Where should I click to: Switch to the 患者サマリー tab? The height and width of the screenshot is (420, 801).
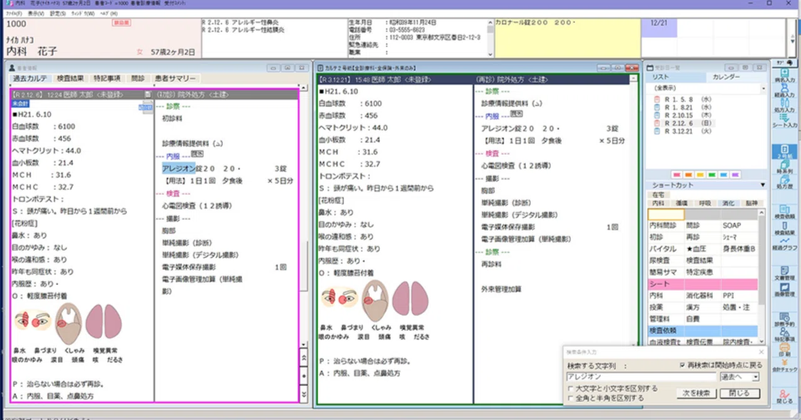pos(176,78)
